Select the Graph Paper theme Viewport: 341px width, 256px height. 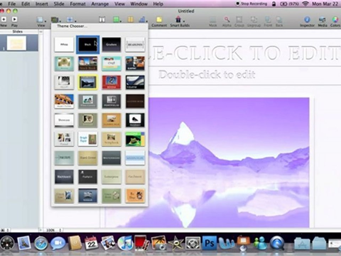tap(88, 139)
